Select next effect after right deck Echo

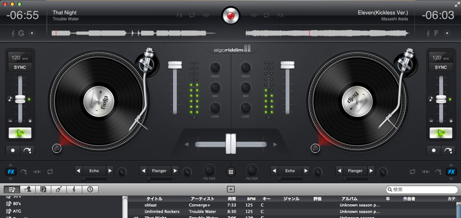click(x=306, y=171)
